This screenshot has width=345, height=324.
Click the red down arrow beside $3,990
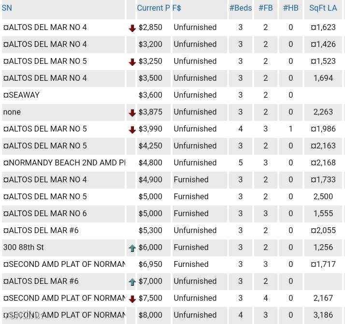point(132,130)
